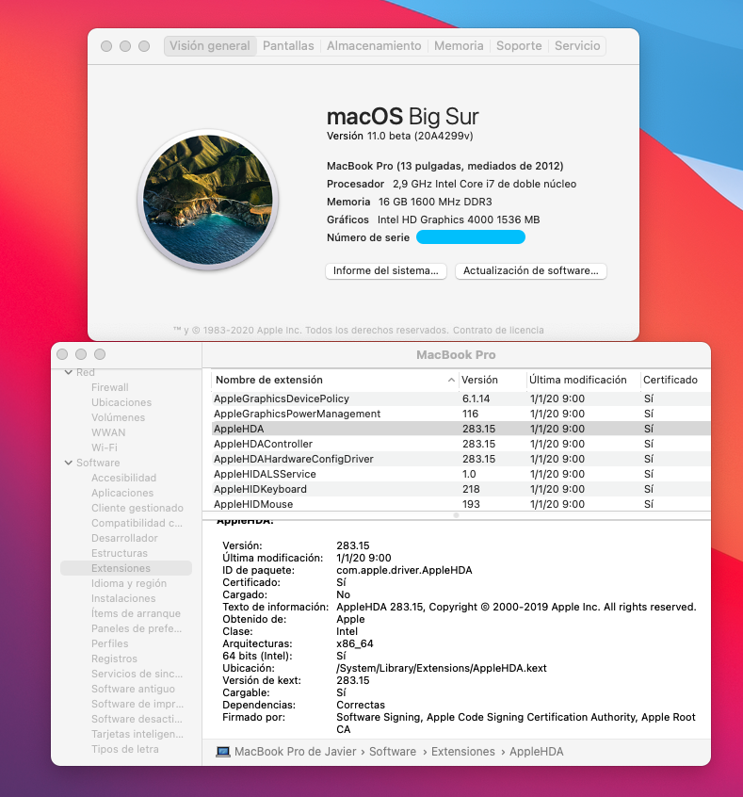
Task: Select Compatibilidad c... in the sidebar
Action: (x=137, y=523)
